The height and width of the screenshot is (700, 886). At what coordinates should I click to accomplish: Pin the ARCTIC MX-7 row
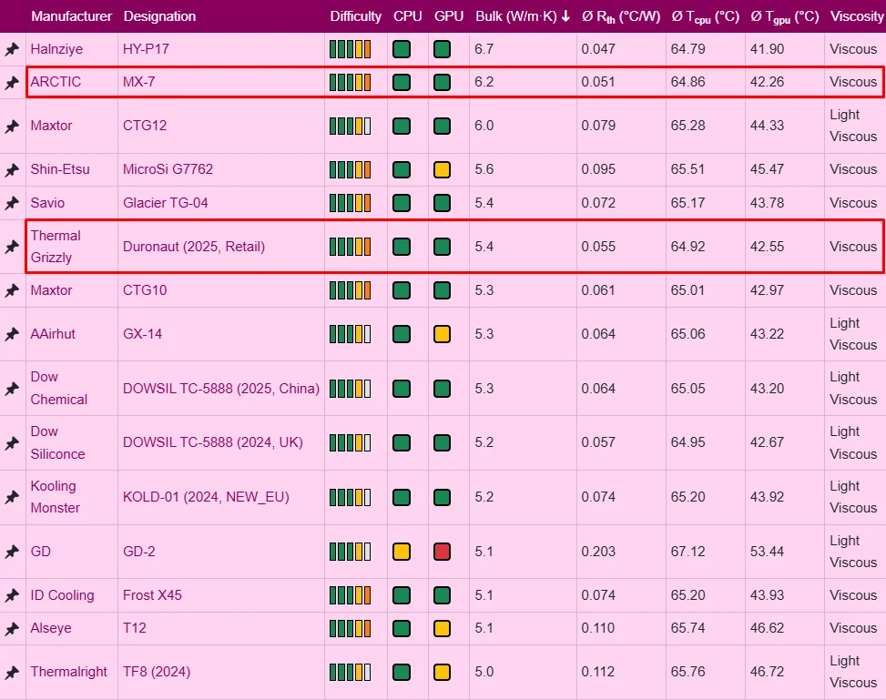tap(12, 82)
